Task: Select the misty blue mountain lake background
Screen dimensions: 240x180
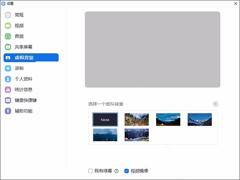Action: [x=105, y=135]
